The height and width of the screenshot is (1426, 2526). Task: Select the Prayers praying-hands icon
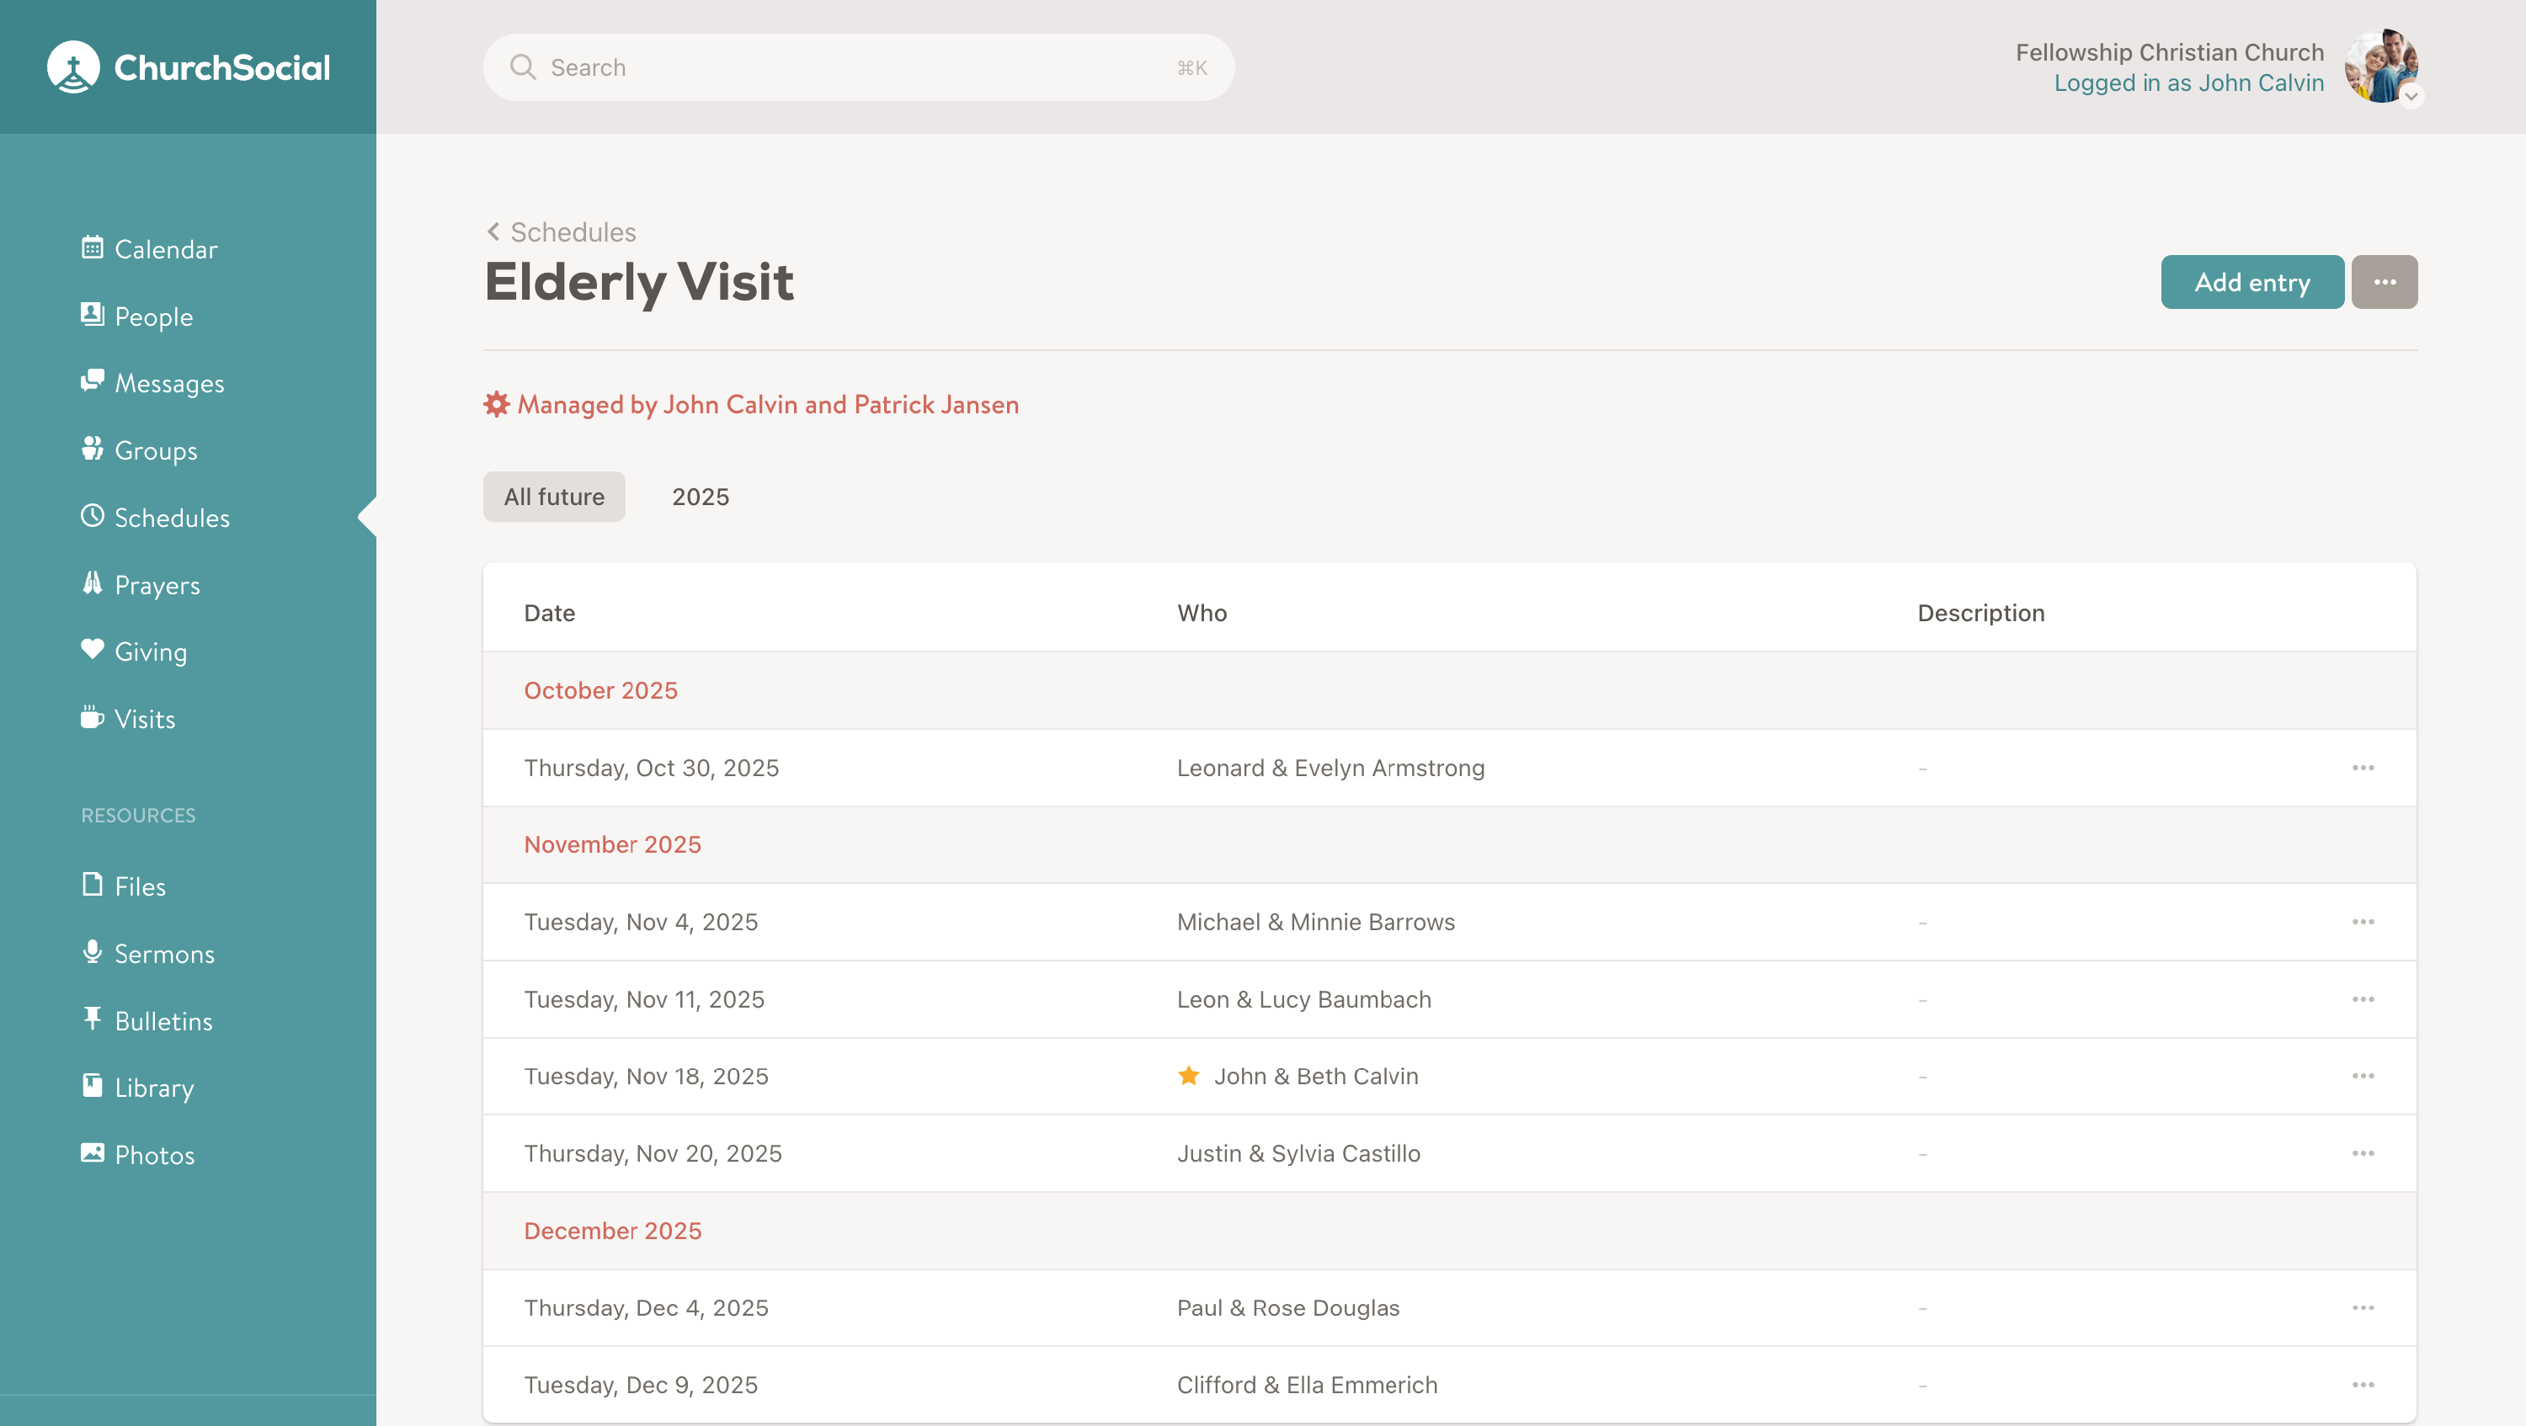(x=92, y=583)
